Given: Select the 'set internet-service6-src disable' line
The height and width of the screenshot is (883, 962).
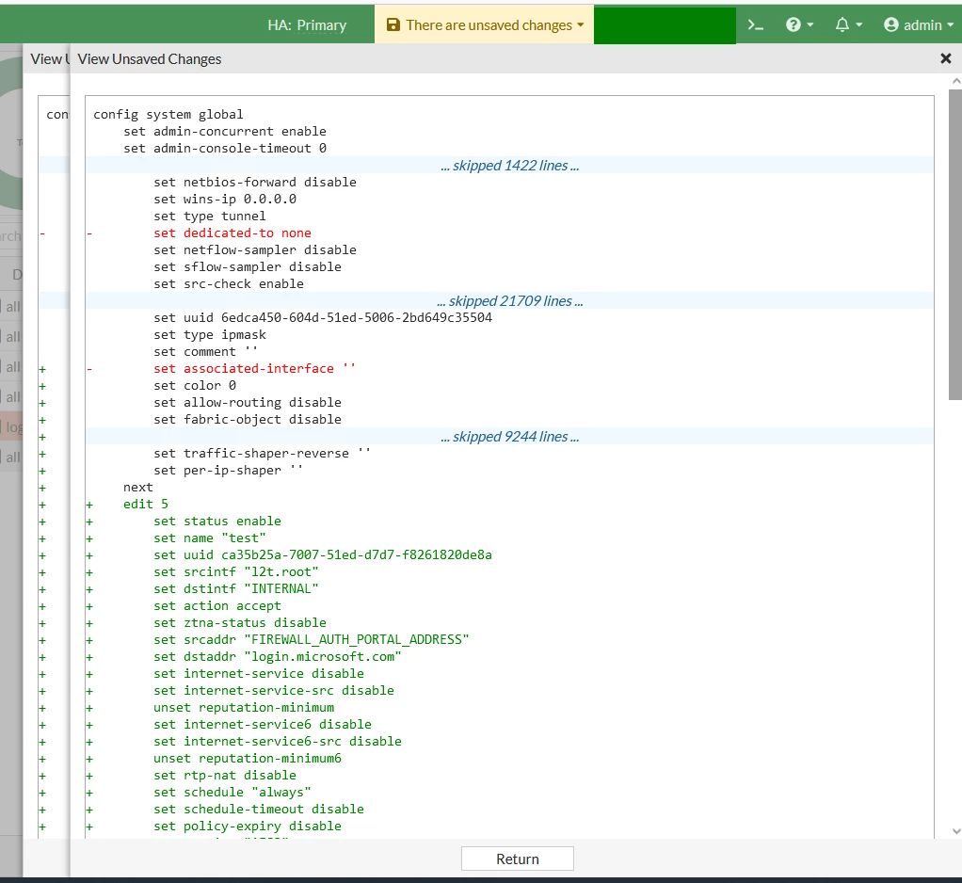Looking at the screenshot, I should 278,741.
